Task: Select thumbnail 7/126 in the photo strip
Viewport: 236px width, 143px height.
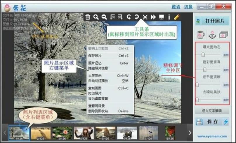Action: click(149, 133)
